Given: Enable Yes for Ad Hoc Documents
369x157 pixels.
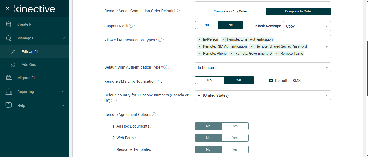Looking at the screenshot, I should point(235,126).
